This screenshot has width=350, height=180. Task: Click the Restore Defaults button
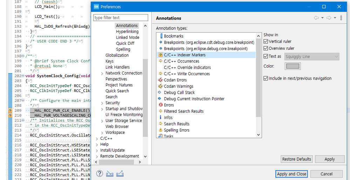[296, 159]
